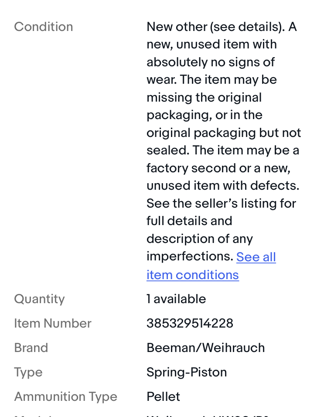Click the 'description of any' text line

200,239
